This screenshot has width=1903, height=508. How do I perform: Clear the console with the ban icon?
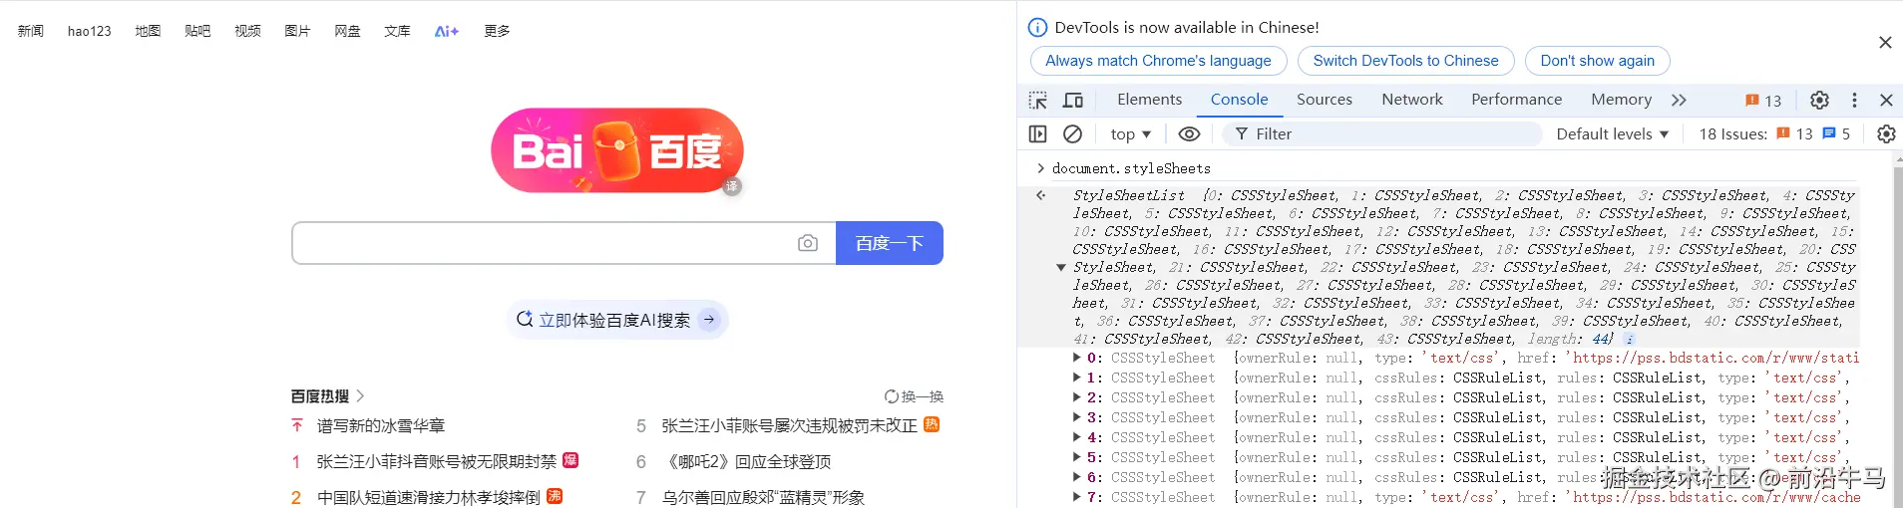tap(1073, 133)
